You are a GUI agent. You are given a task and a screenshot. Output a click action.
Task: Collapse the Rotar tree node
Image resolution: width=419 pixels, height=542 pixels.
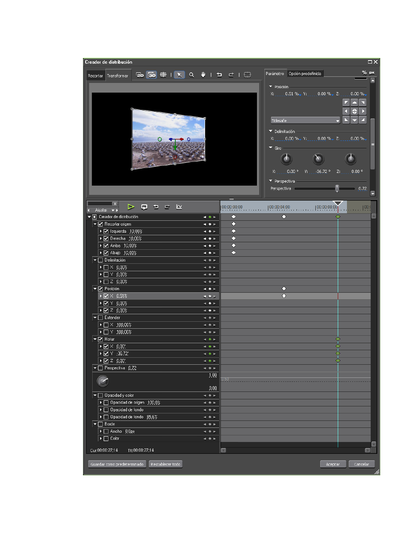(x=95, y=339)
